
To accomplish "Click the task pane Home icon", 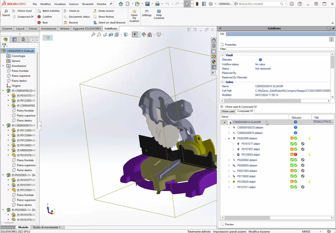I will (214, 40).
